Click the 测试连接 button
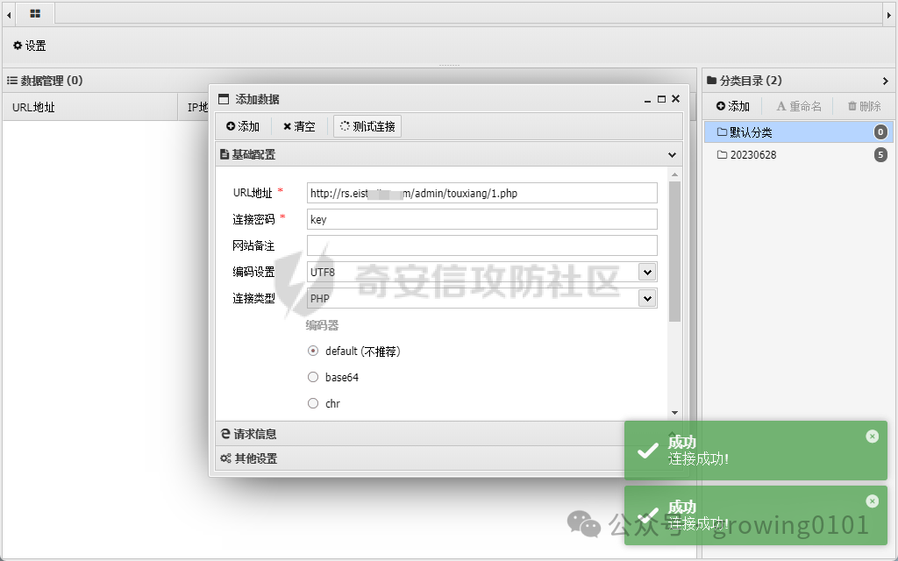This screenshot has width=898, height=561. (x=367, y=126)
